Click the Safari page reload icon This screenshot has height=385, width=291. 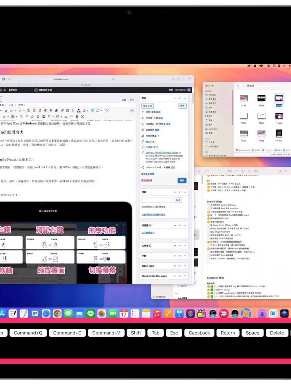(x=113, y=79)
